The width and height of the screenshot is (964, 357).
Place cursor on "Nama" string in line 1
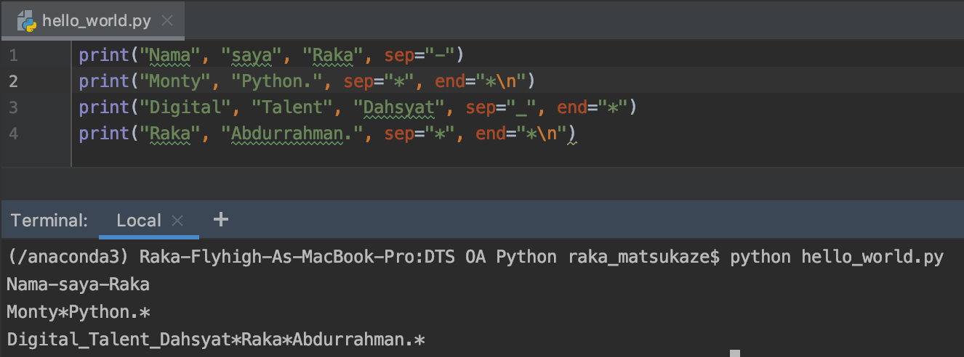[x=171, y=54]
